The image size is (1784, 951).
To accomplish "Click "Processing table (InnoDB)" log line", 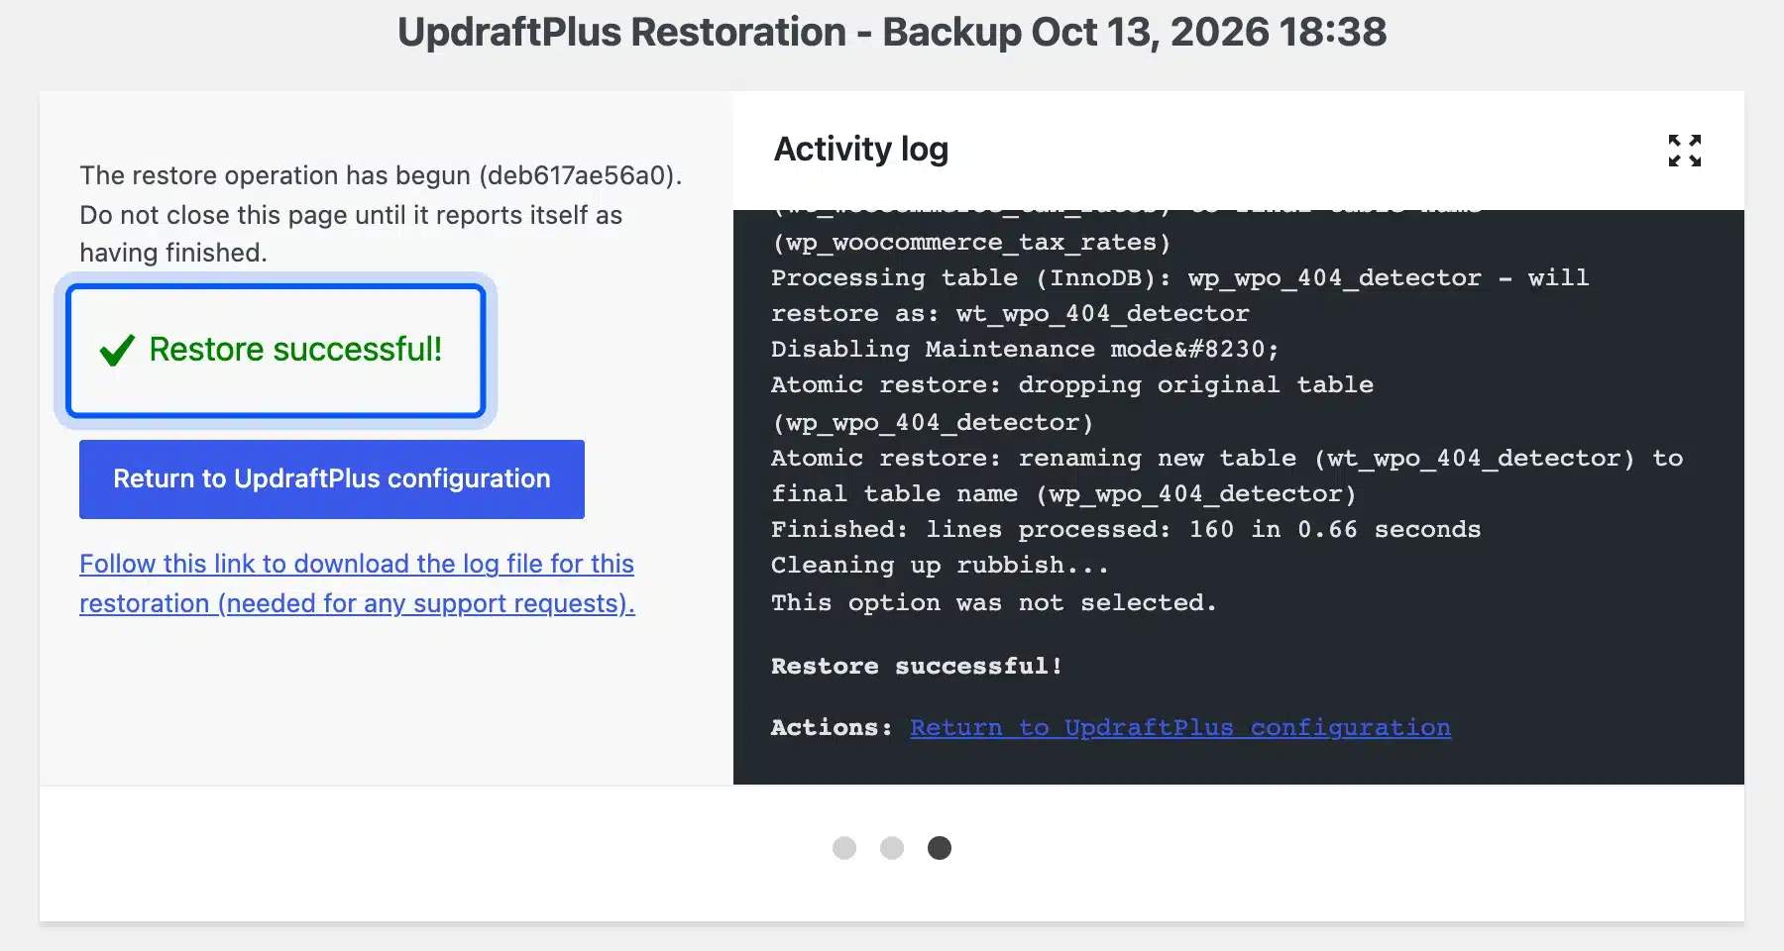I will 1179,295.
